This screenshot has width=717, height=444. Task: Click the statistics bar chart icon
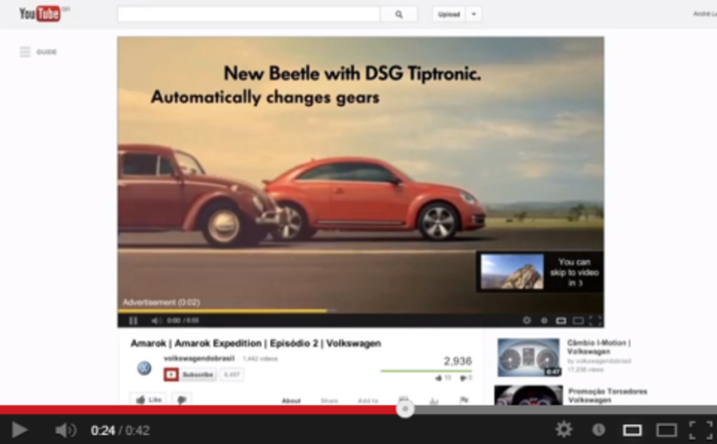434,400
